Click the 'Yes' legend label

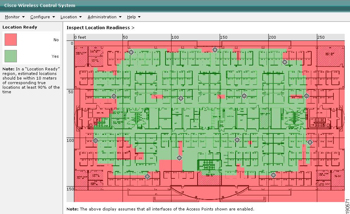click(55, 56)
